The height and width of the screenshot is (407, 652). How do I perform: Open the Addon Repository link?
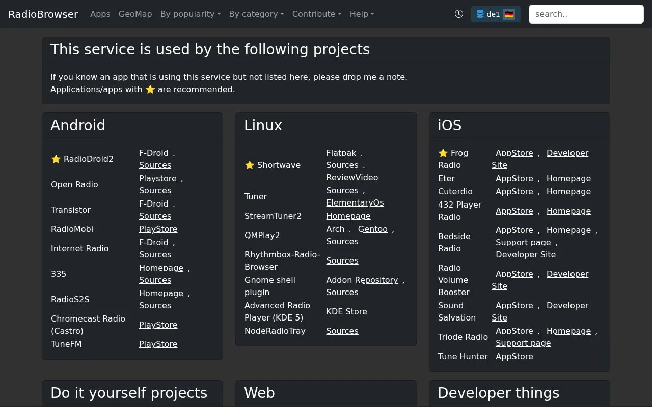(362, 280)
